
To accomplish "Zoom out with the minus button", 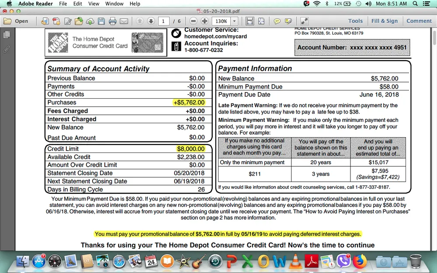I will click(x=192, y=21).
